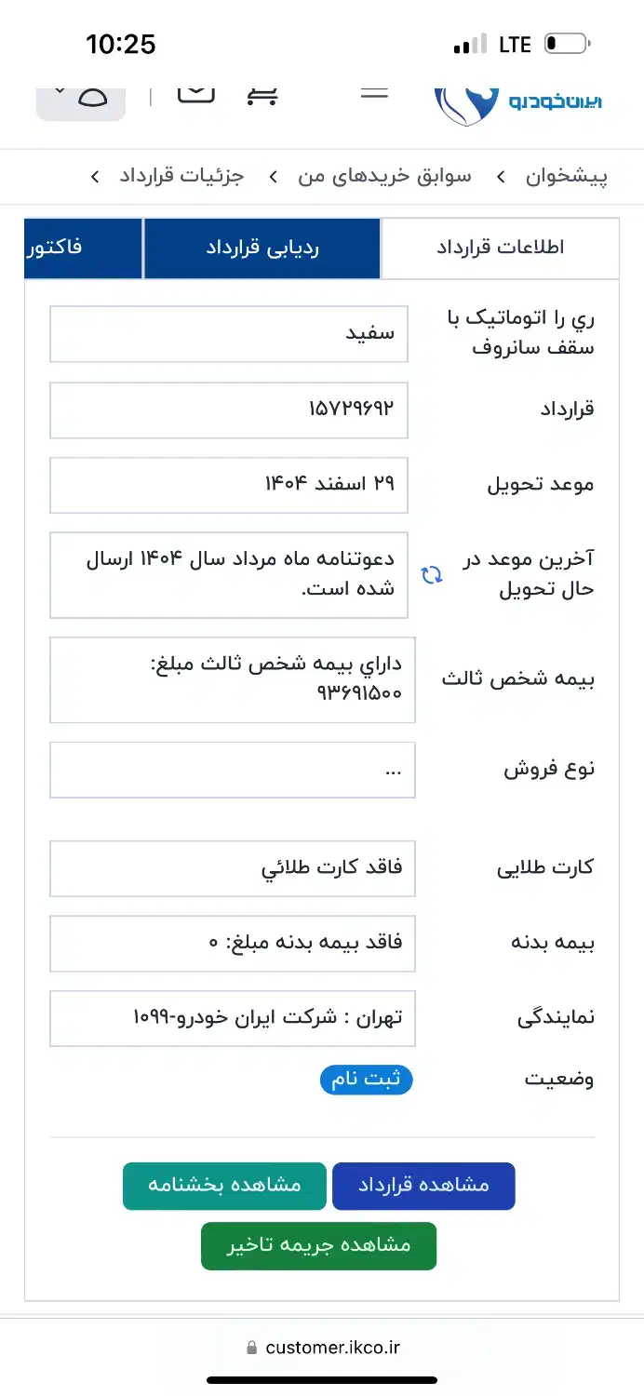The height and width of the screenshot is (1396, 644).
Task: Click the Iran Khodro logo
Action: pos(518,96)
